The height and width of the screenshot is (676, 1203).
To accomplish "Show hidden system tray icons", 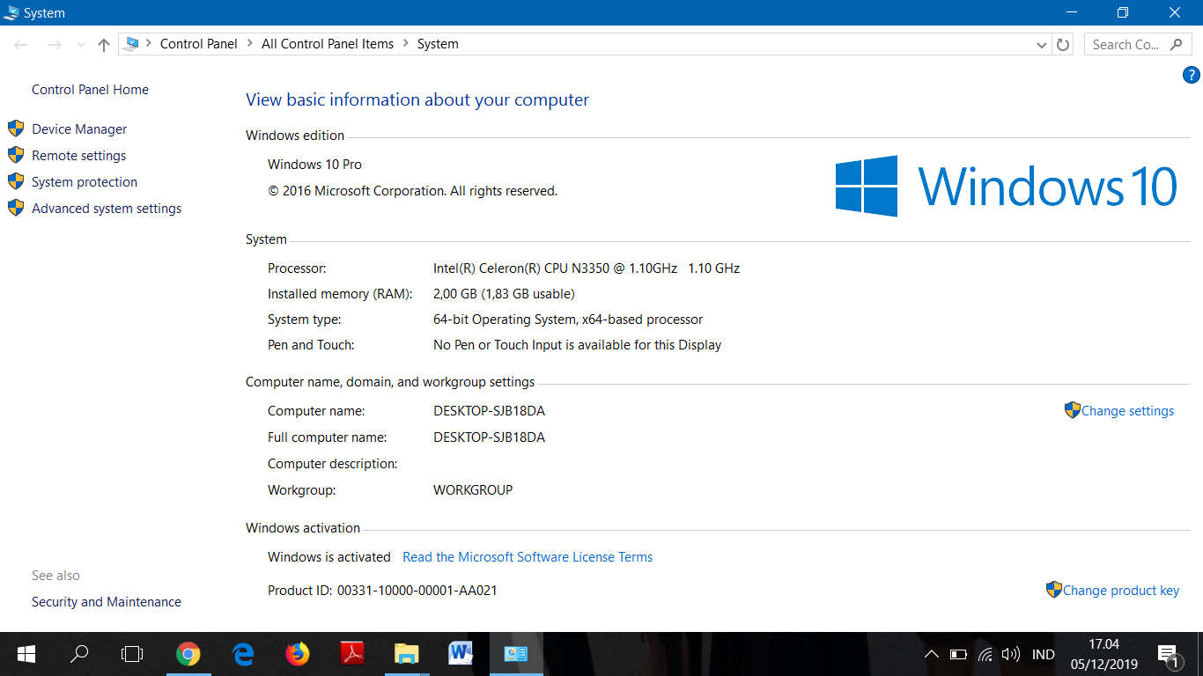I will (x=931, y=654).
